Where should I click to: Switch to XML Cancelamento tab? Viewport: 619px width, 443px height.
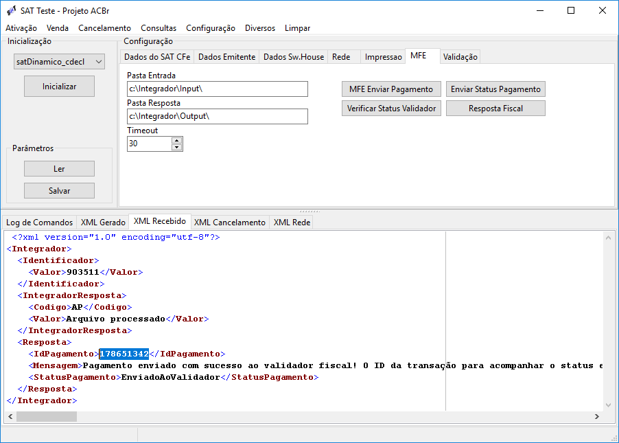pyautogui.click(x=230, y=223)
